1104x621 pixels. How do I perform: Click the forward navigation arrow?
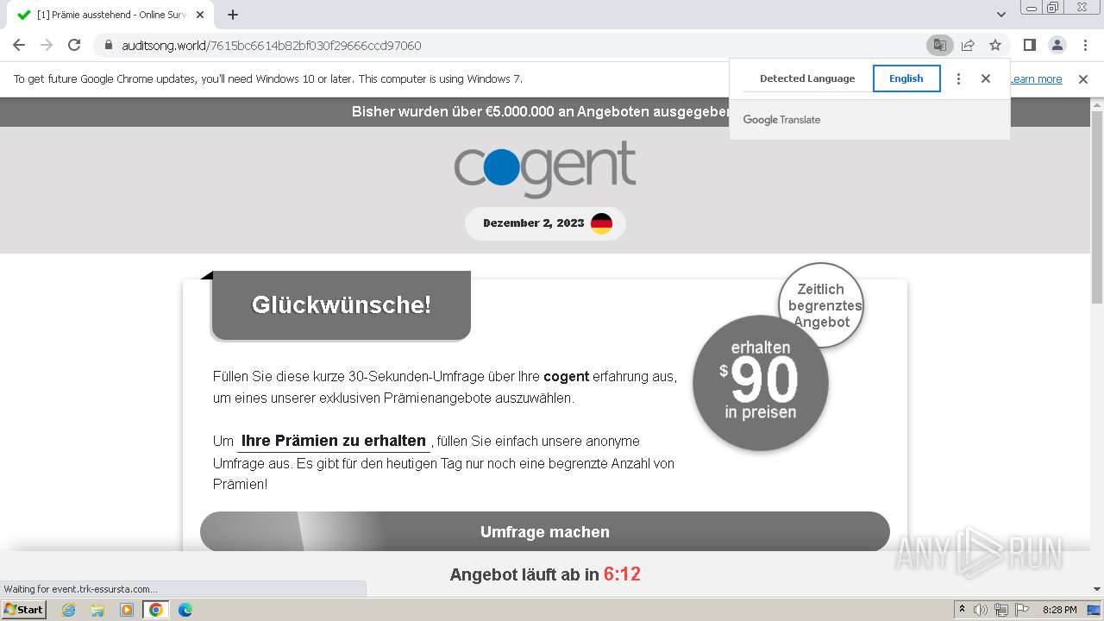(x=47, y=45)
